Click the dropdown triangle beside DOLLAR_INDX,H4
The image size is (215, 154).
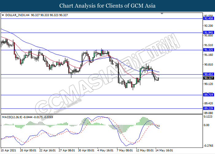click(x=3, y=15)
